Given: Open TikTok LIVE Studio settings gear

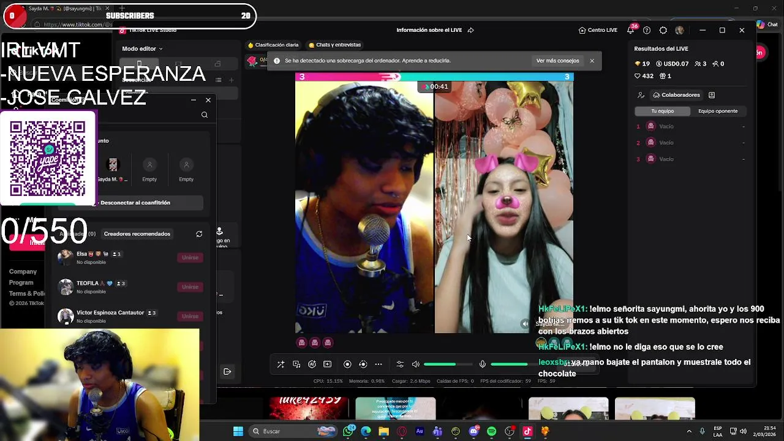Looking at the screenshot, I should (663, 30).
